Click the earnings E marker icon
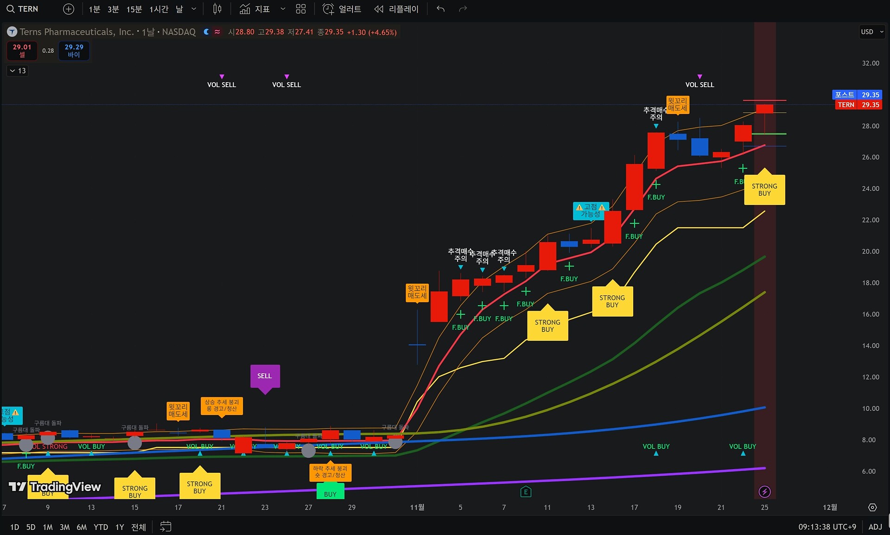This screenshot has height=535, width=890. 526,491
